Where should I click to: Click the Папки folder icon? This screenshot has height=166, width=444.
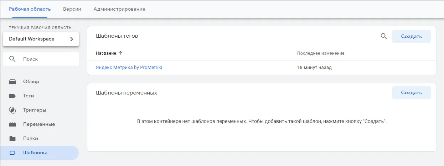point(12,139)
